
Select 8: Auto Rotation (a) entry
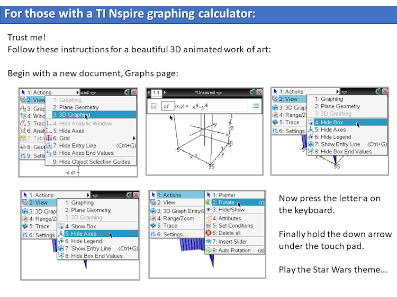234,250
